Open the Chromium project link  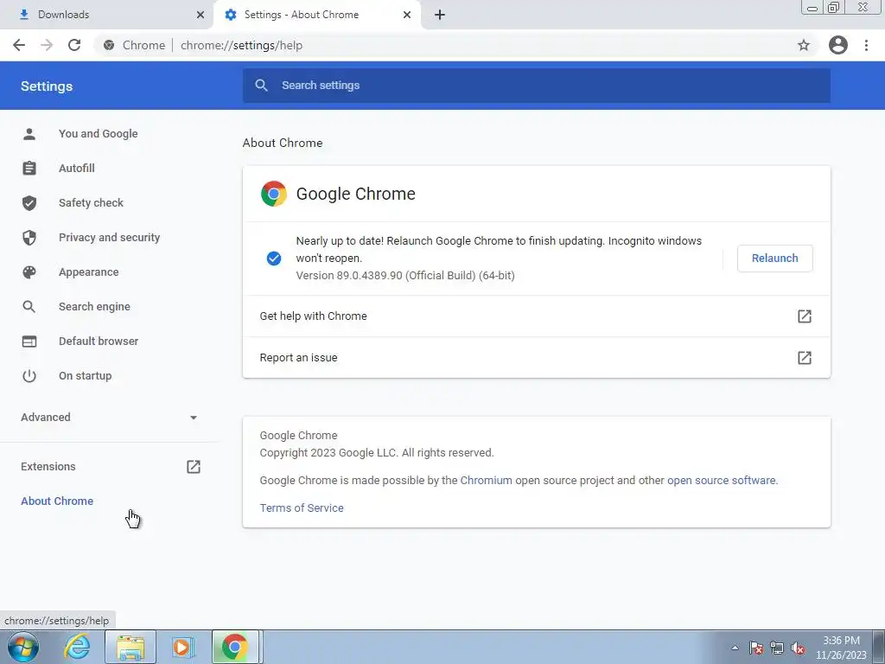pos(486,481)
